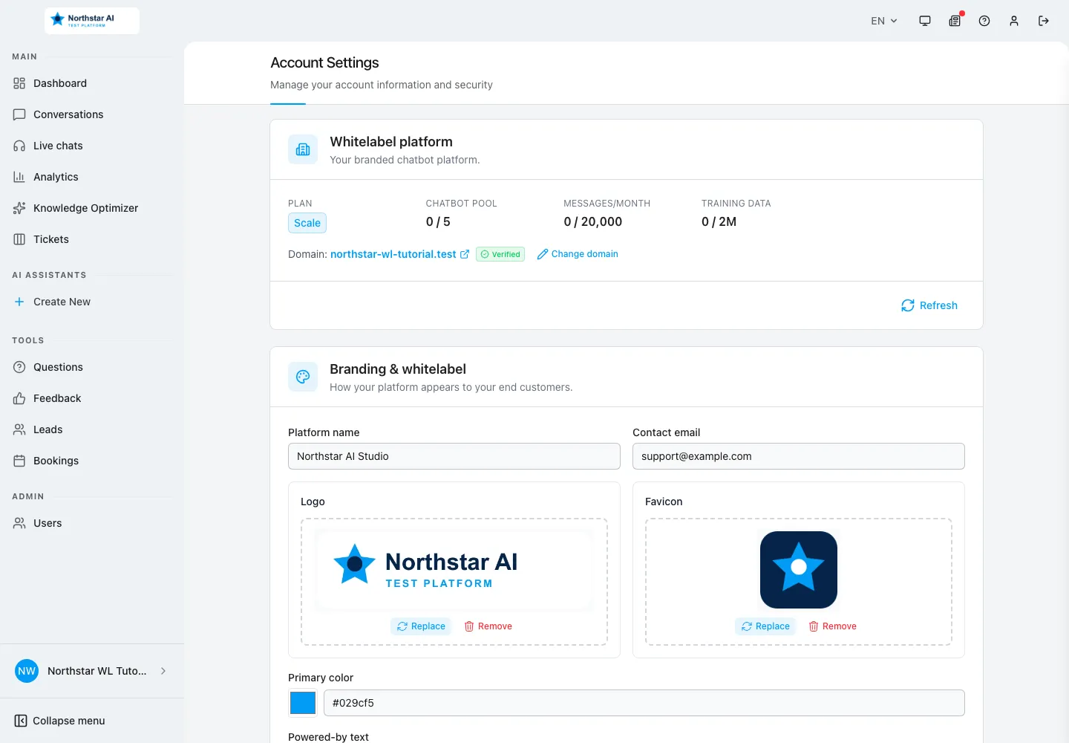Click the Feedback thumbs-up icon
This screenshot has height=743, width=1069.
[x=19, y=398]
